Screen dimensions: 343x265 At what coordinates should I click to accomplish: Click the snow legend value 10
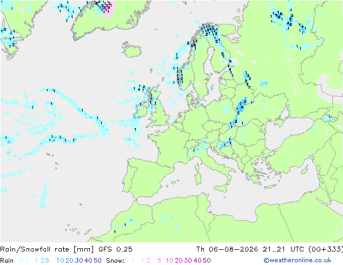169,261
